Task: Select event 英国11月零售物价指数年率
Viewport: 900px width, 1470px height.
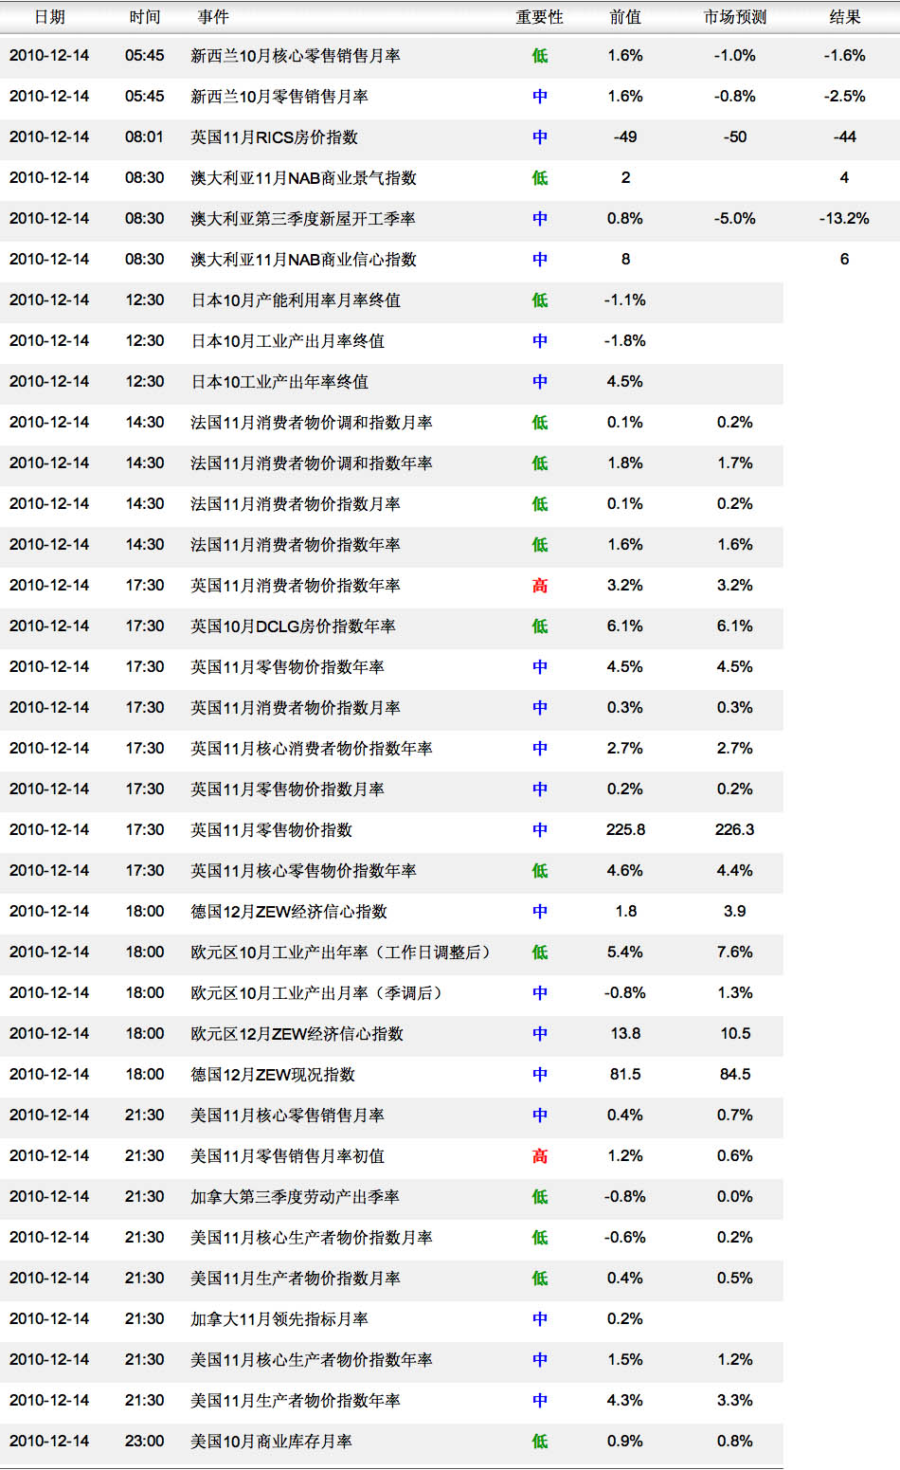Action: 287,667
